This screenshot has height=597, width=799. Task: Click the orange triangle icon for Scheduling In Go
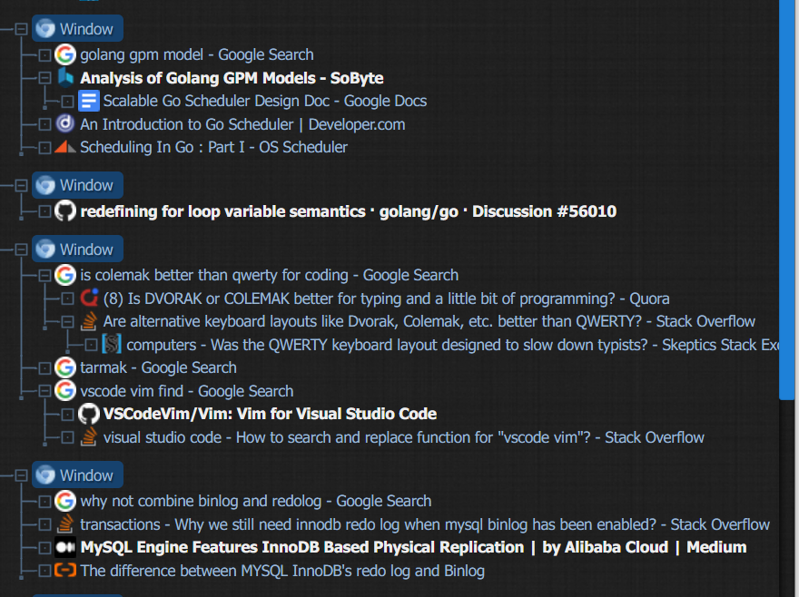65,147
